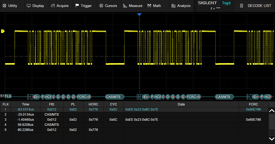Click the Trigger flag icon
The height and width of the screenshot is (144, 275).
[77, 6]
